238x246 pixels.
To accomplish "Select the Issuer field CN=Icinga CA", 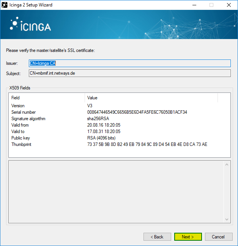I will 130,63.
